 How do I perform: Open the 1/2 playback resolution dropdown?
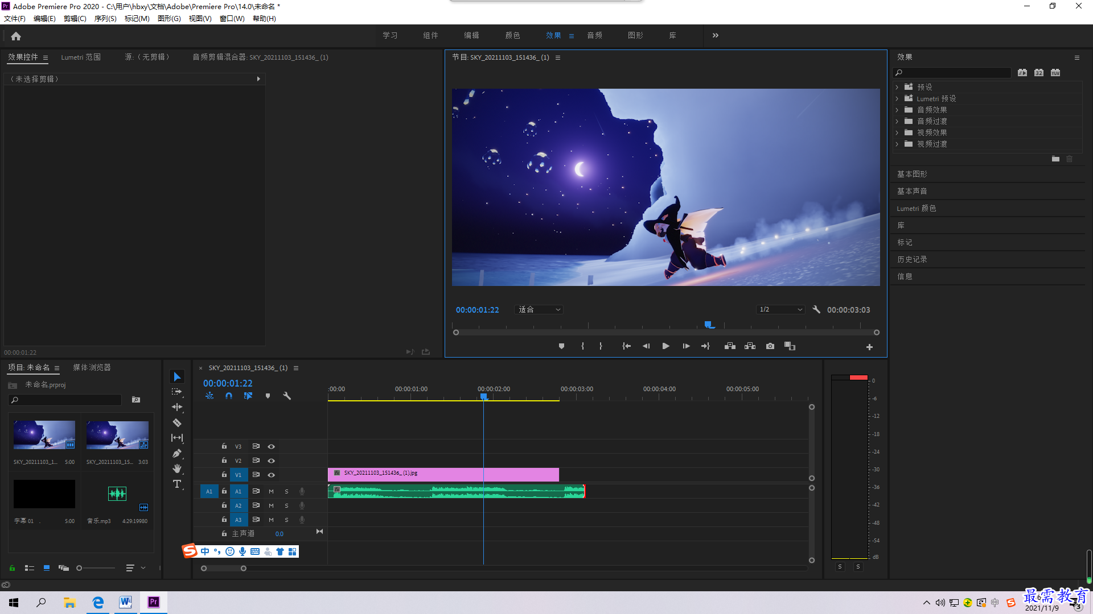[x=780, y=310]
